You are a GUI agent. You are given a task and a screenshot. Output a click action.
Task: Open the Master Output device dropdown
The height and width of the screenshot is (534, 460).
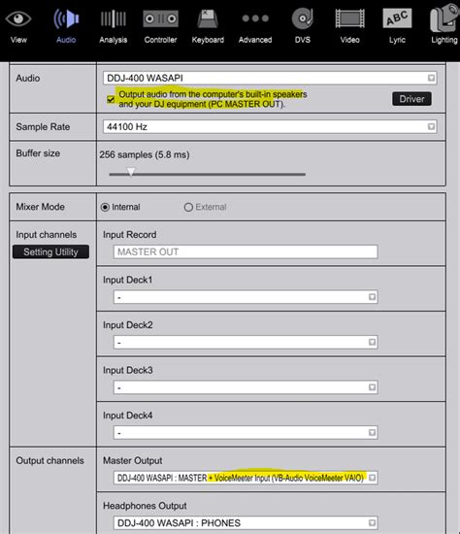[246, 478]
